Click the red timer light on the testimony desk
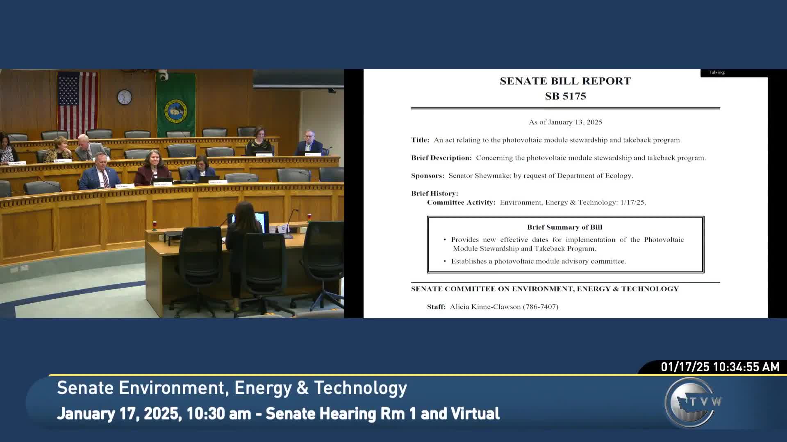The width and height of the screenshot is (787, 442). pyautogui.click(x=155, y=225)
